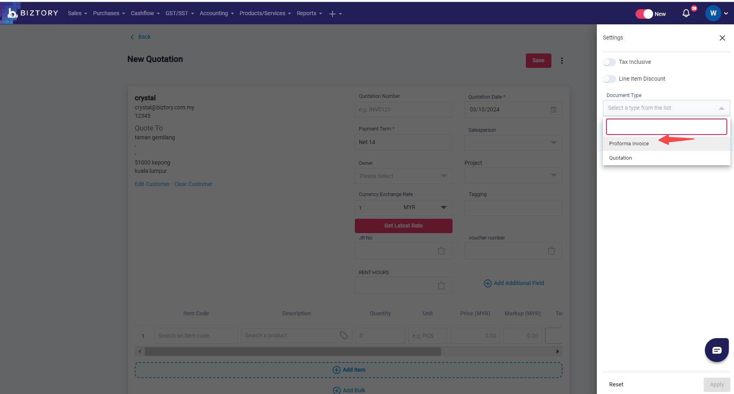Click the plus quick-add icon in navbar
This screenshot has width=734, height=394.
[x=332, y=14]
